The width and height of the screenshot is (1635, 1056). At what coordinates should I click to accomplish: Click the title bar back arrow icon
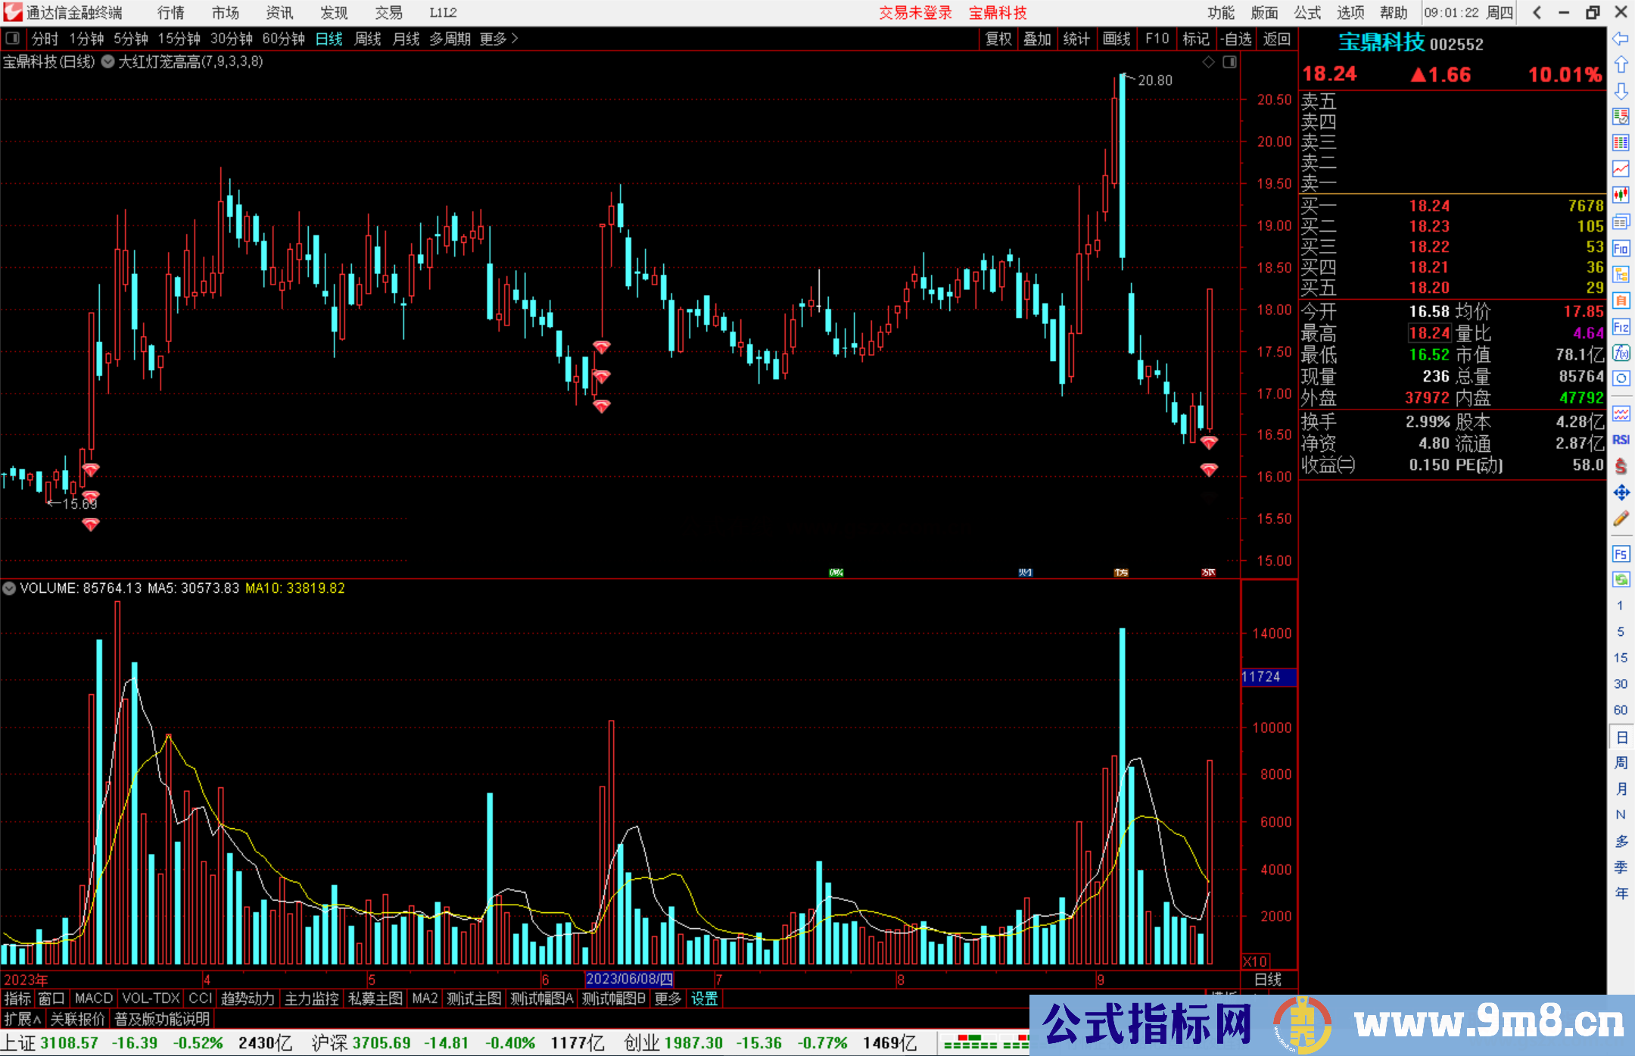[x=1537, y=13]
